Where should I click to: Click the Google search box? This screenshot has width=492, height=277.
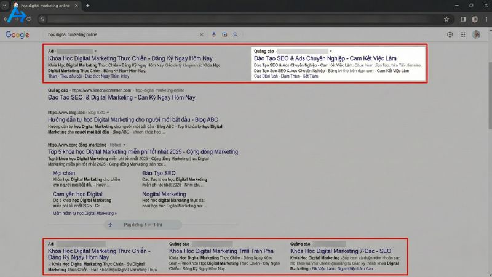pyautogui.click(x=122, y=34)
